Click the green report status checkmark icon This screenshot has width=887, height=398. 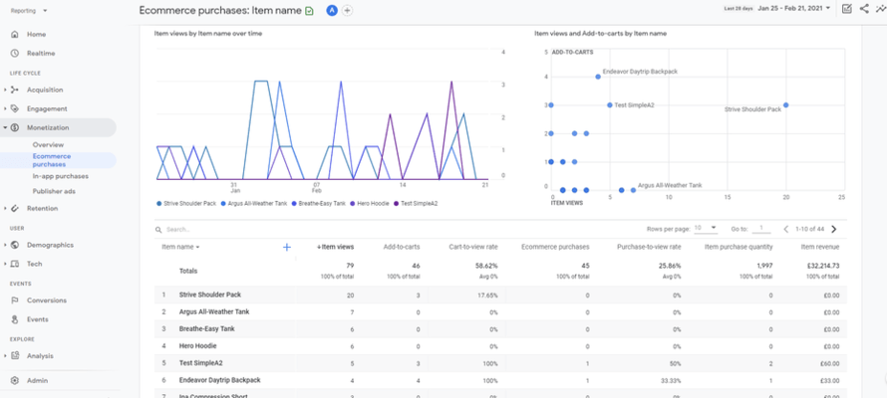pyautogui.click(x=310, y=10)
